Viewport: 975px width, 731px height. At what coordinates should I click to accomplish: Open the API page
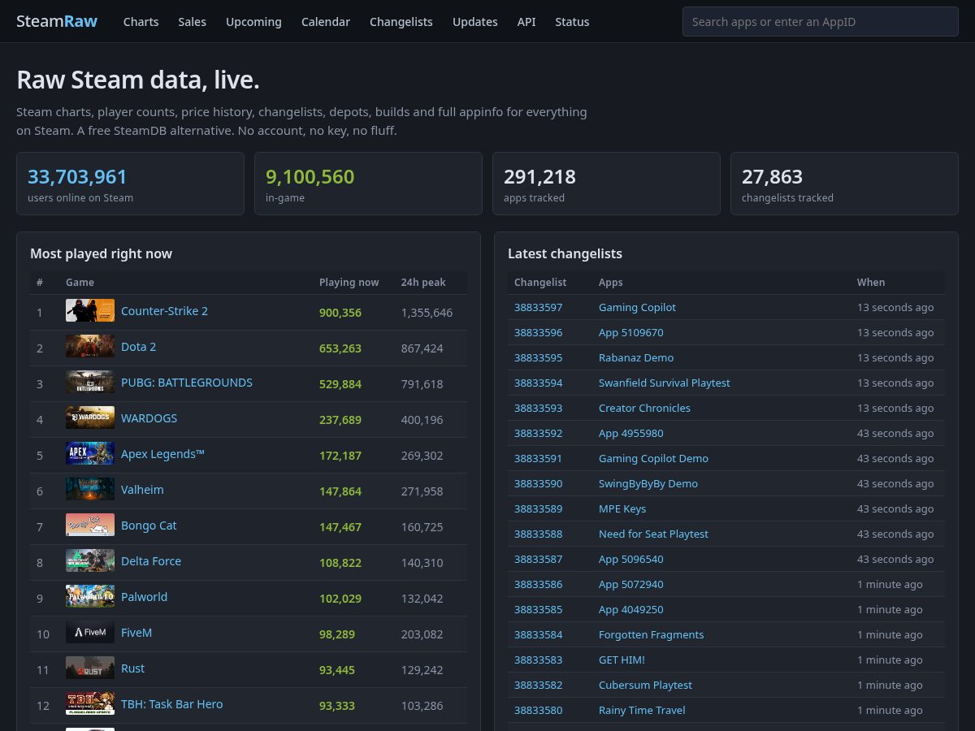point(526,22)
